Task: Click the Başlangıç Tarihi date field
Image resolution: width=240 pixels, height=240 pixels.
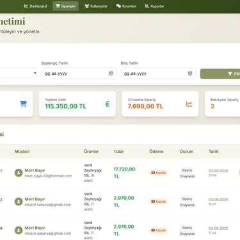Action: tap(79, 74)
